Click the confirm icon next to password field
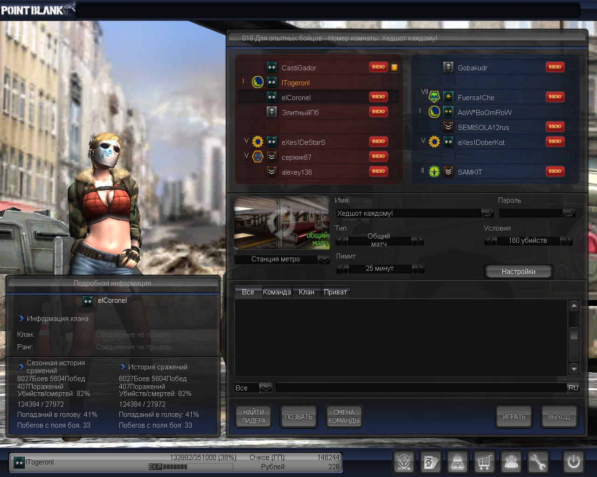 tap(569, 213)
